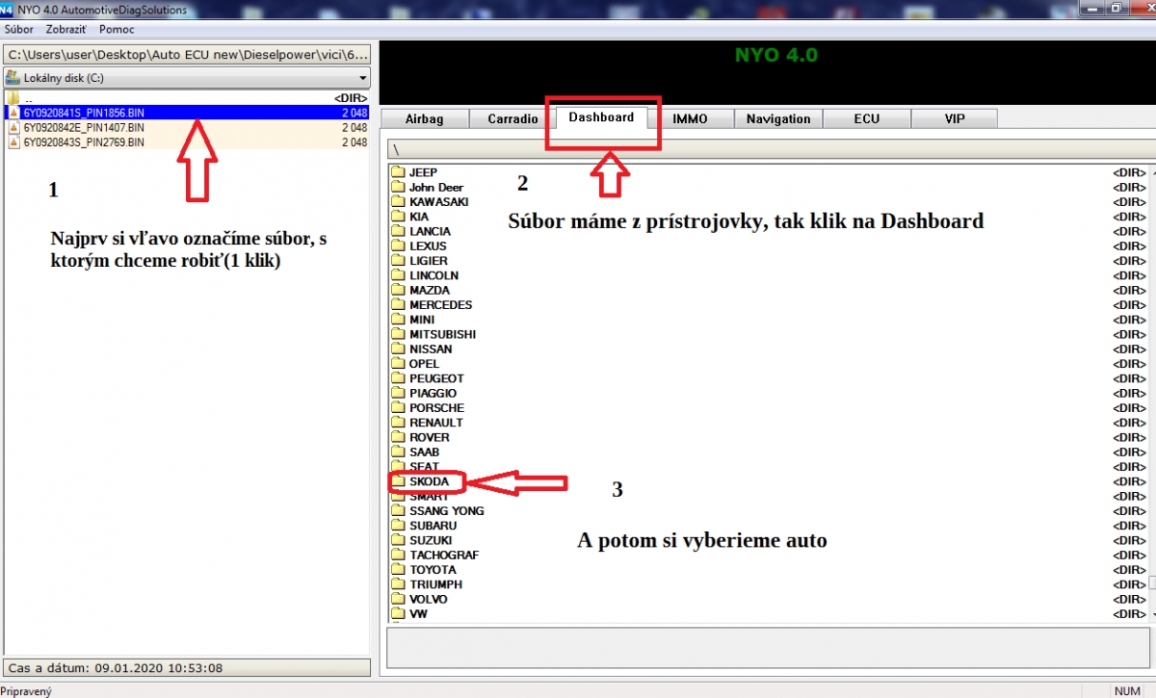Click the PEUGEOT folder icon
Image resolution: width=1156 pixels, height=698 pixels.
click(x=398, y=378)
